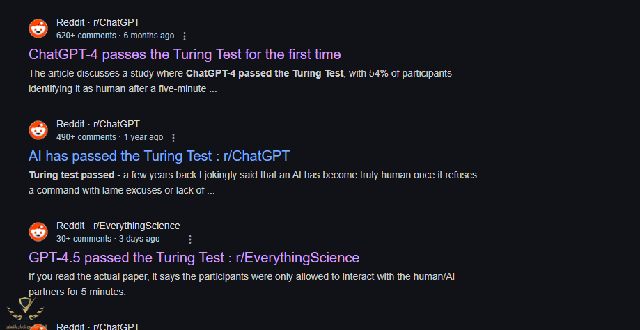Click the partially visible "Reddit · r/ChatGPT" at the bottom
The width and height of the screenshot is (640, 330).
click(x=98, y=326)
